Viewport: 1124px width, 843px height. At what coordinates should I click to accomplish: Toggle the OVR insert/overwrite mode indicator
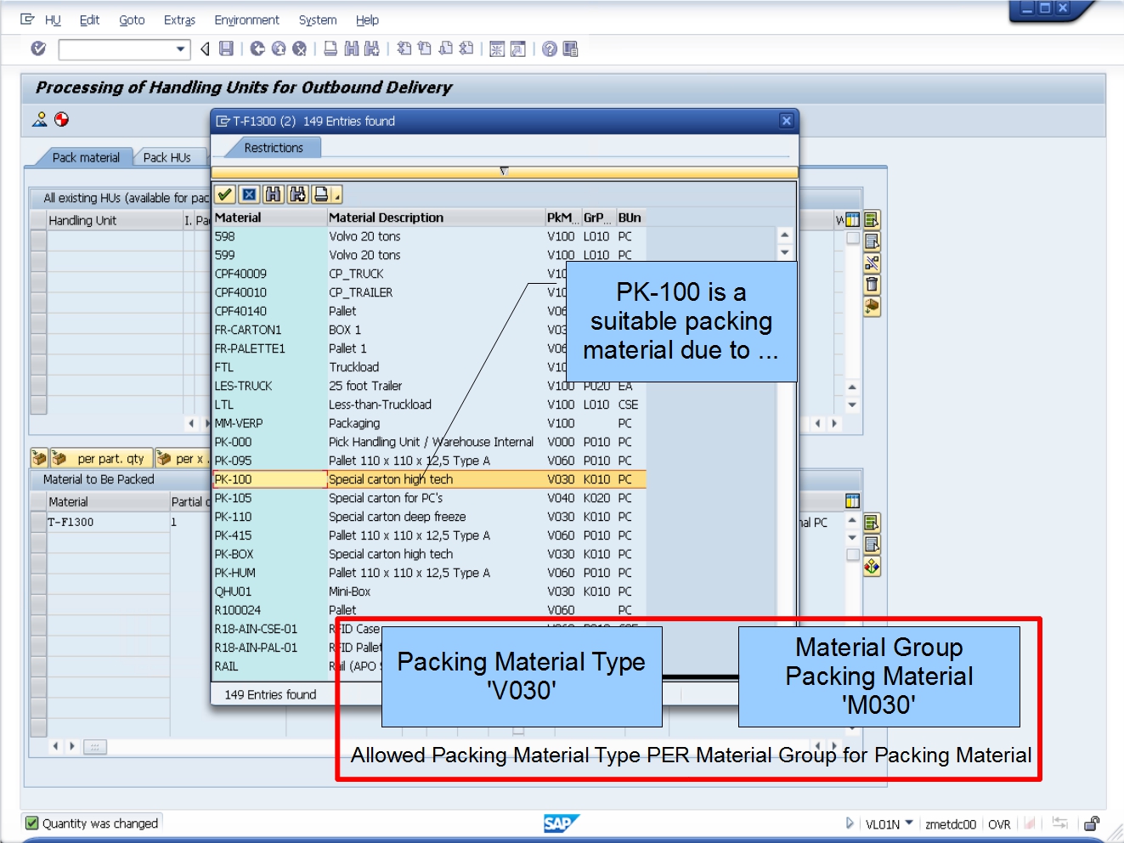999,824
